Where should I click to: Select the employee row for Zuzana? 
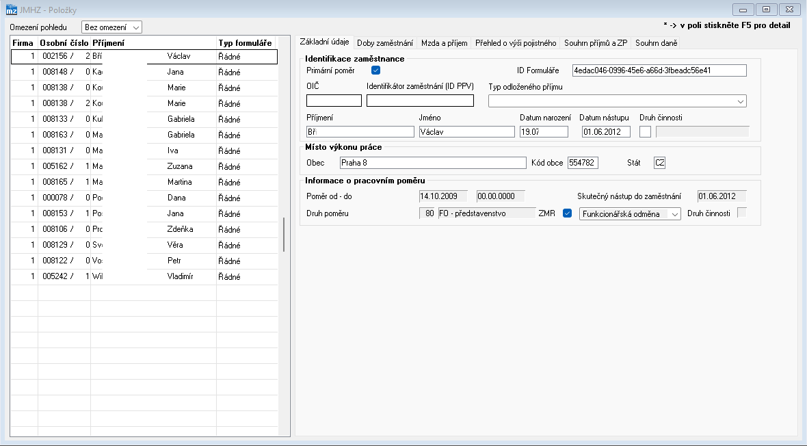(x=144, y=166)
